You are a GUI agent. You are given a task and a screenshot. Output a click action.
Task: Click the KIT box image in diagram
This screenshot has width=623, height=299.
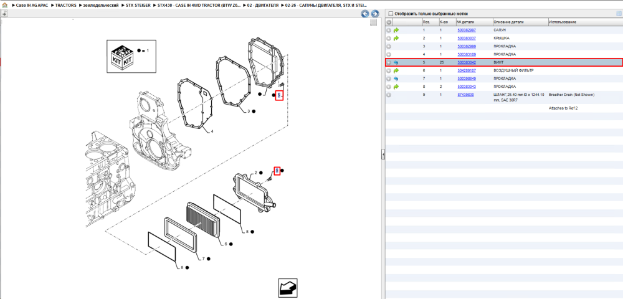point(121,57)
